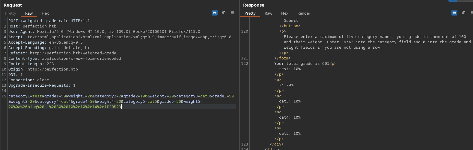Click the 'cat5: 10%' response line

[x=290, y=133]
